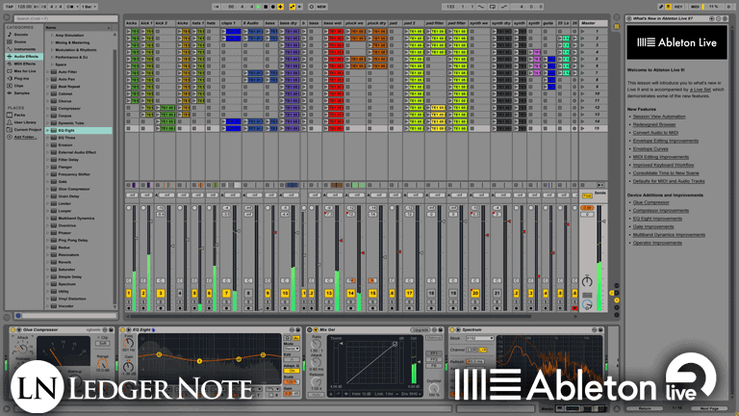The height and width of the screenshot is (416, 739).
Task: Toggle the yellow Automation Arm button
Action: (293, 7)
